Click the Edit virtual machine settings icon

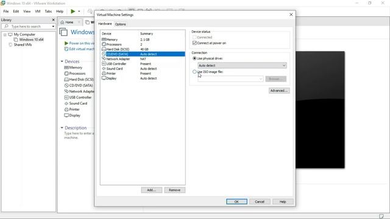[x=66, y=49]
